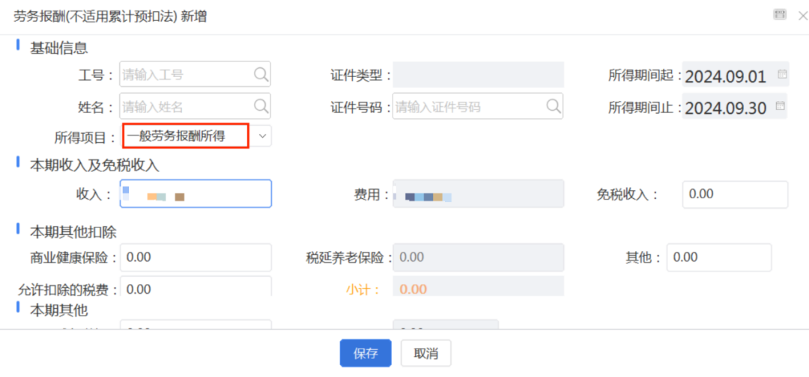Focus the 姓名 input field
The width and height of the screenshot is (809, 377).
tap(195, 106)
